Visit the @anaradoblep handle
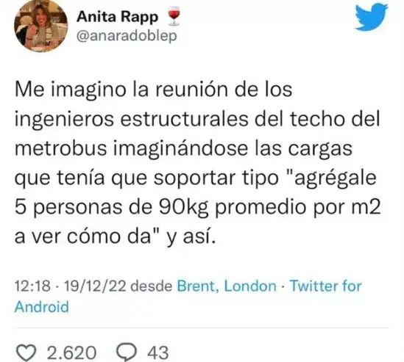This screenshot has width=404, height=362. click(x=127, y=36)
